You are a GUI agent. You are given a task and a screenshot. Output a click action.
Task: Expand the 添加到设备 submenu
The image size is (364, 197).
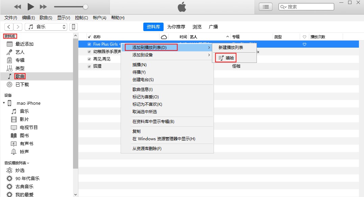pyautogui.click(x=167, y=55)
